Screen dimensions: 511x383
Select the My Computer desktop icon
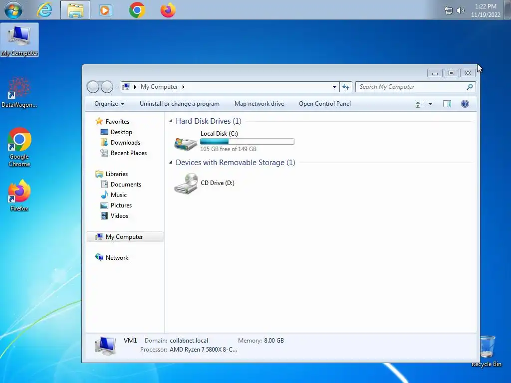[19, 40]
